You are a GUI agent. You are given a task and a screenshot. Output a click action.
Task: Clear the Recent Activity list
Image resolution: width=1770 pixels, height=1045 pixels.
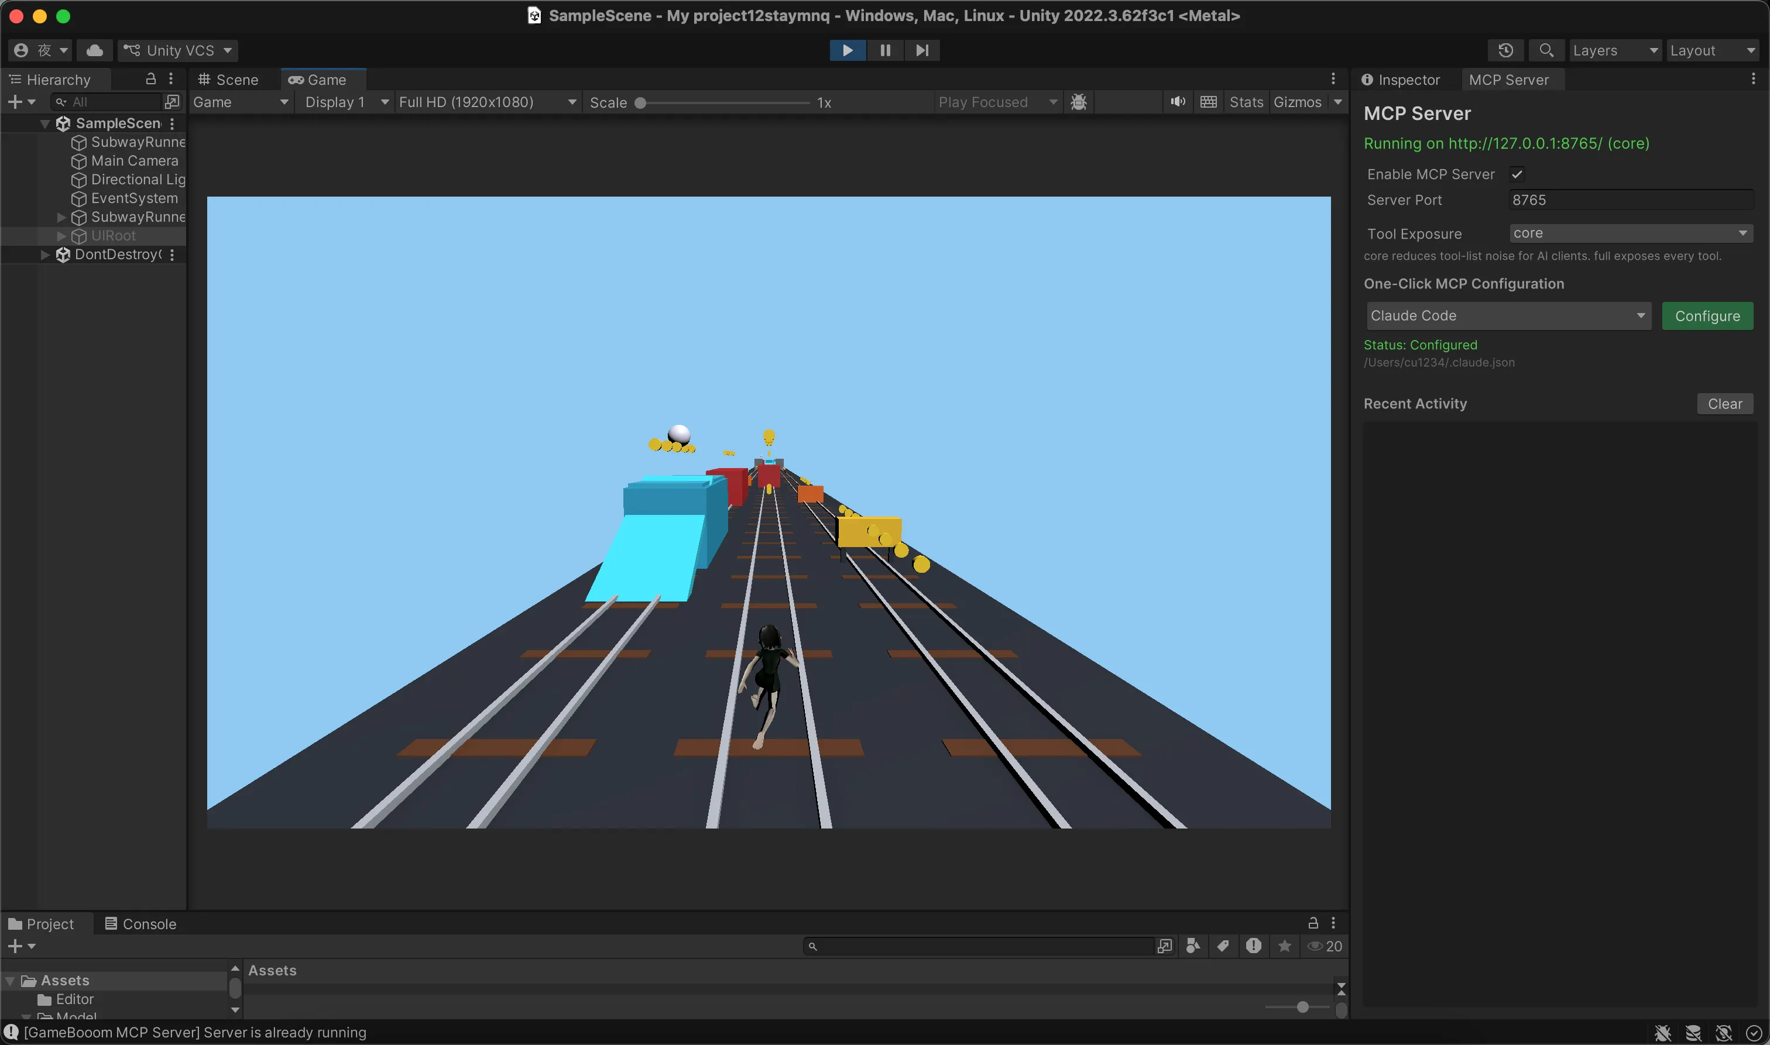(x=1725, y=404)
